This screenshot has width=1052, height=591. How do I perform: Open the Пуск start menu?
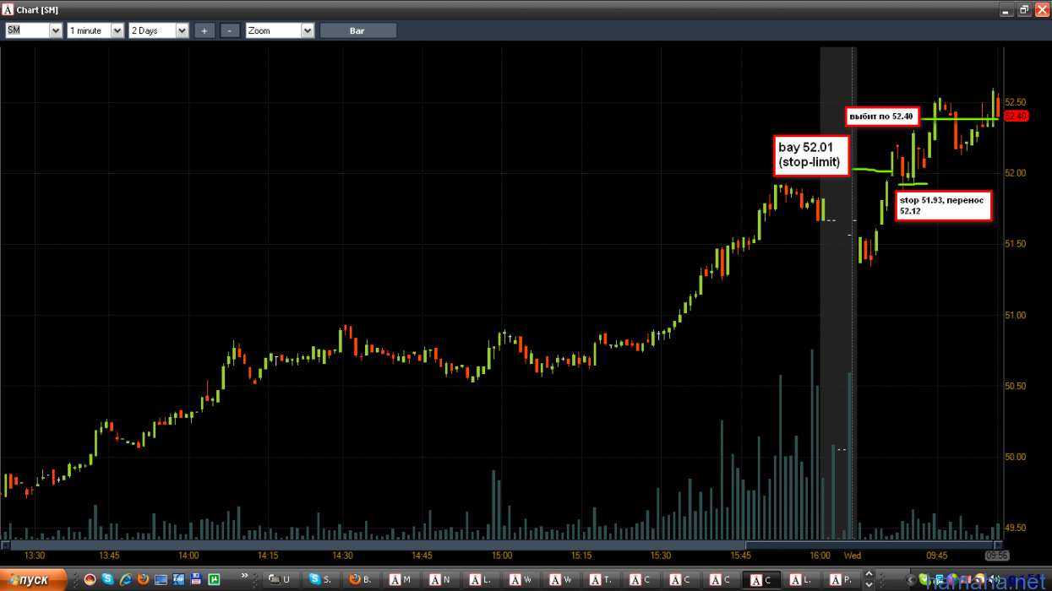point(34,580)
